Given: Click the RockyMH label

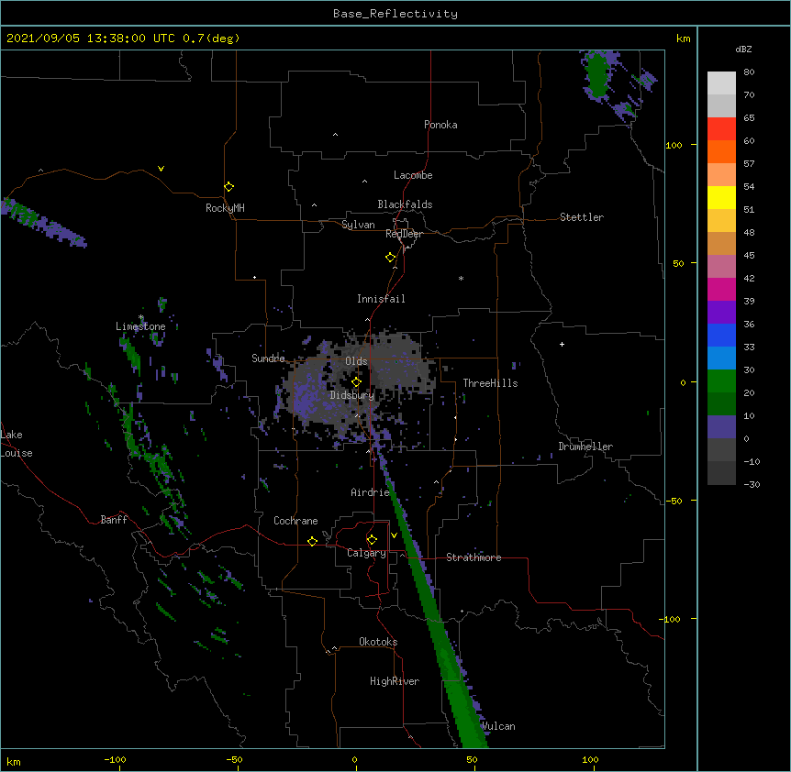Looking at the screenshot, I should (225, 208).
